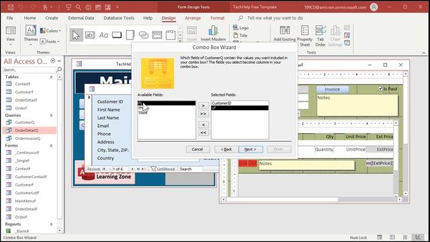Remove all fields with << button
Image resolution: width=430 pixels, height=242 pixels.
(x=203, y=132)
